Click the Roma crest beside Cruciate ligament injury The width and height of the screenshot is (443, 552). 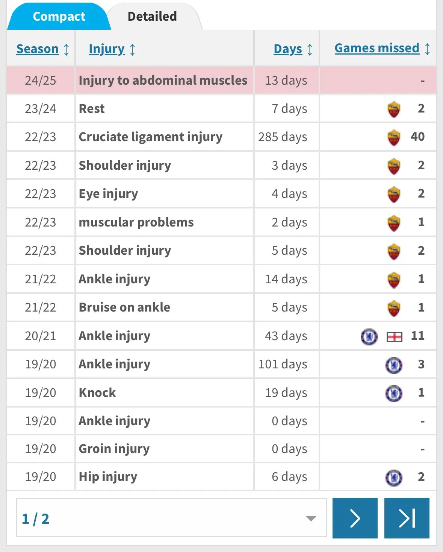(394, 138)
